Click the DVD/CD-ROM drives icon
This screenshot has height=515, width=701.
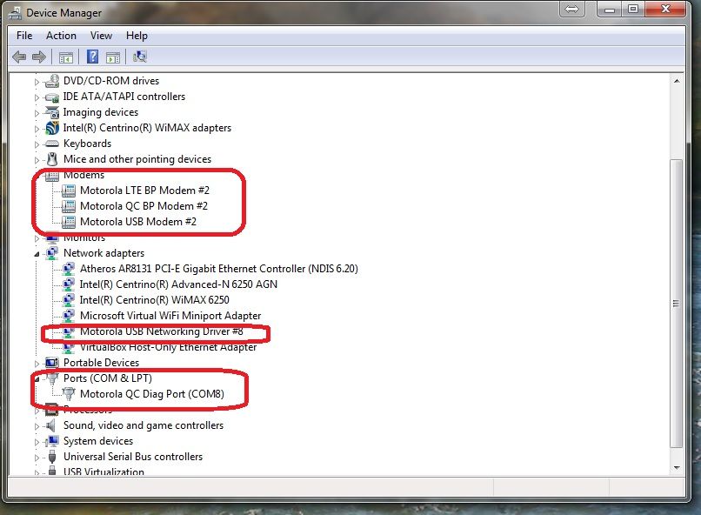[52, 81]
